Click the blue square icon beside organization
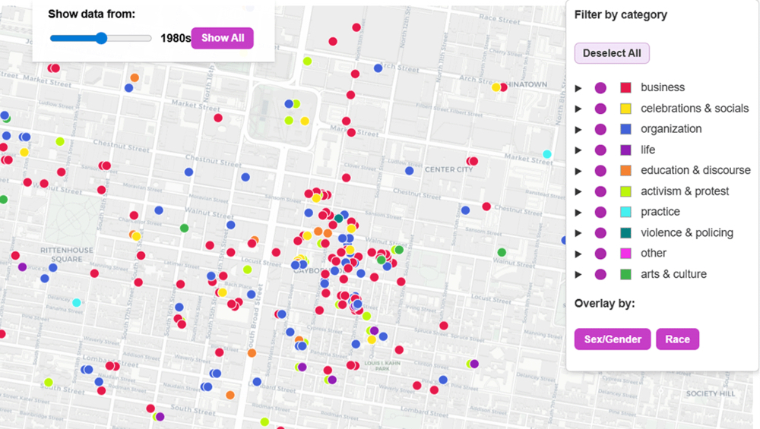 626,129
